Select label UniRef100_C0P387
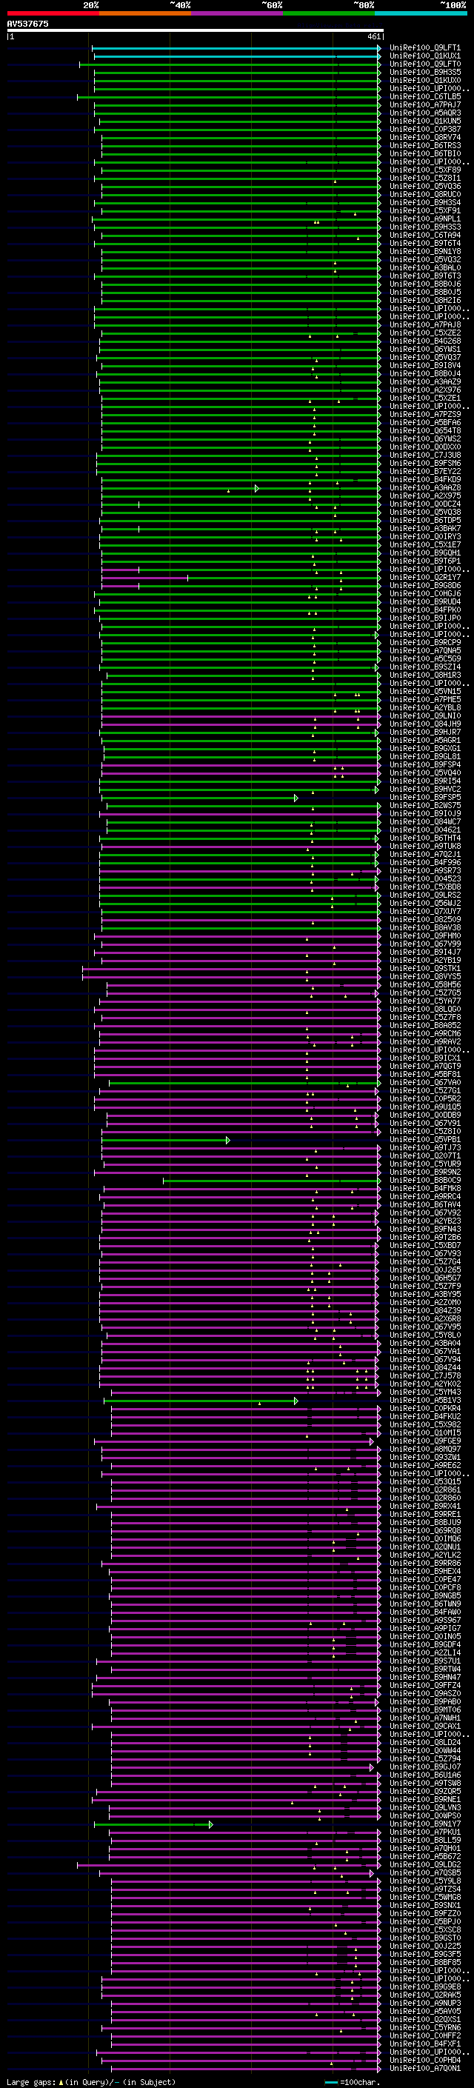The image size is (474, 2088). (x=425, y=129)
